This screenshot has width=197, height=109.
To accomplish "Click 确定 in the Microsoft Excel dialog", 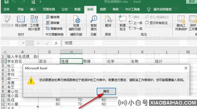I will [106, 91].
